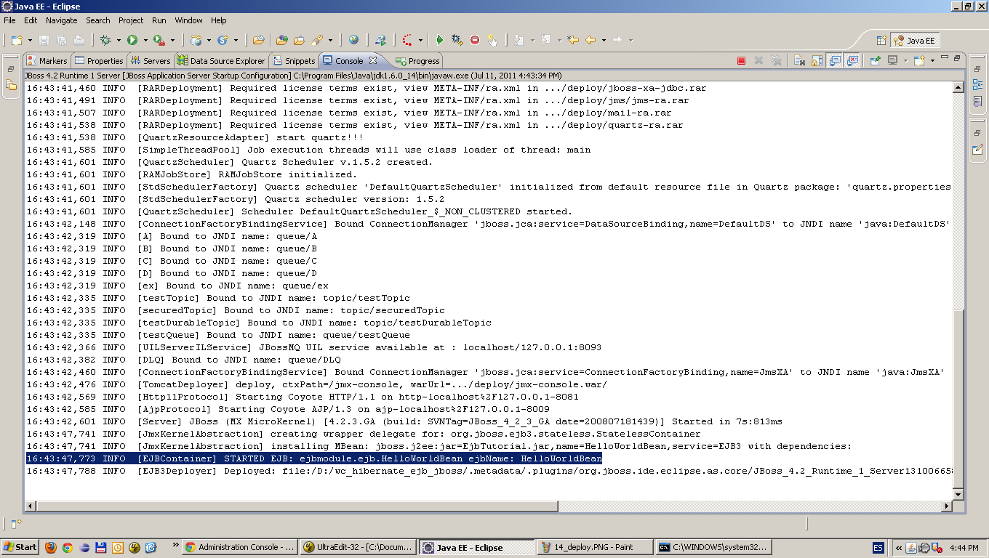989x558 pixels.
Task: Click the green Run icon
Action: (x=132, y=39)
